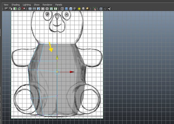Click the green Y-axis move arrow
The height and width of the screenshot is (124, 174).
(x=57, y=57)
